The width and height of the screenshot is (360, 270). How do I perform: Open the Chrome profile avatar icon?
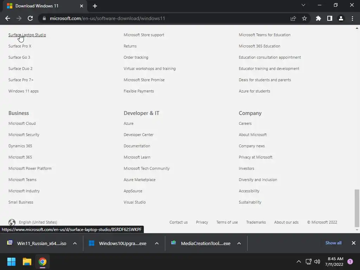point(341,18)
